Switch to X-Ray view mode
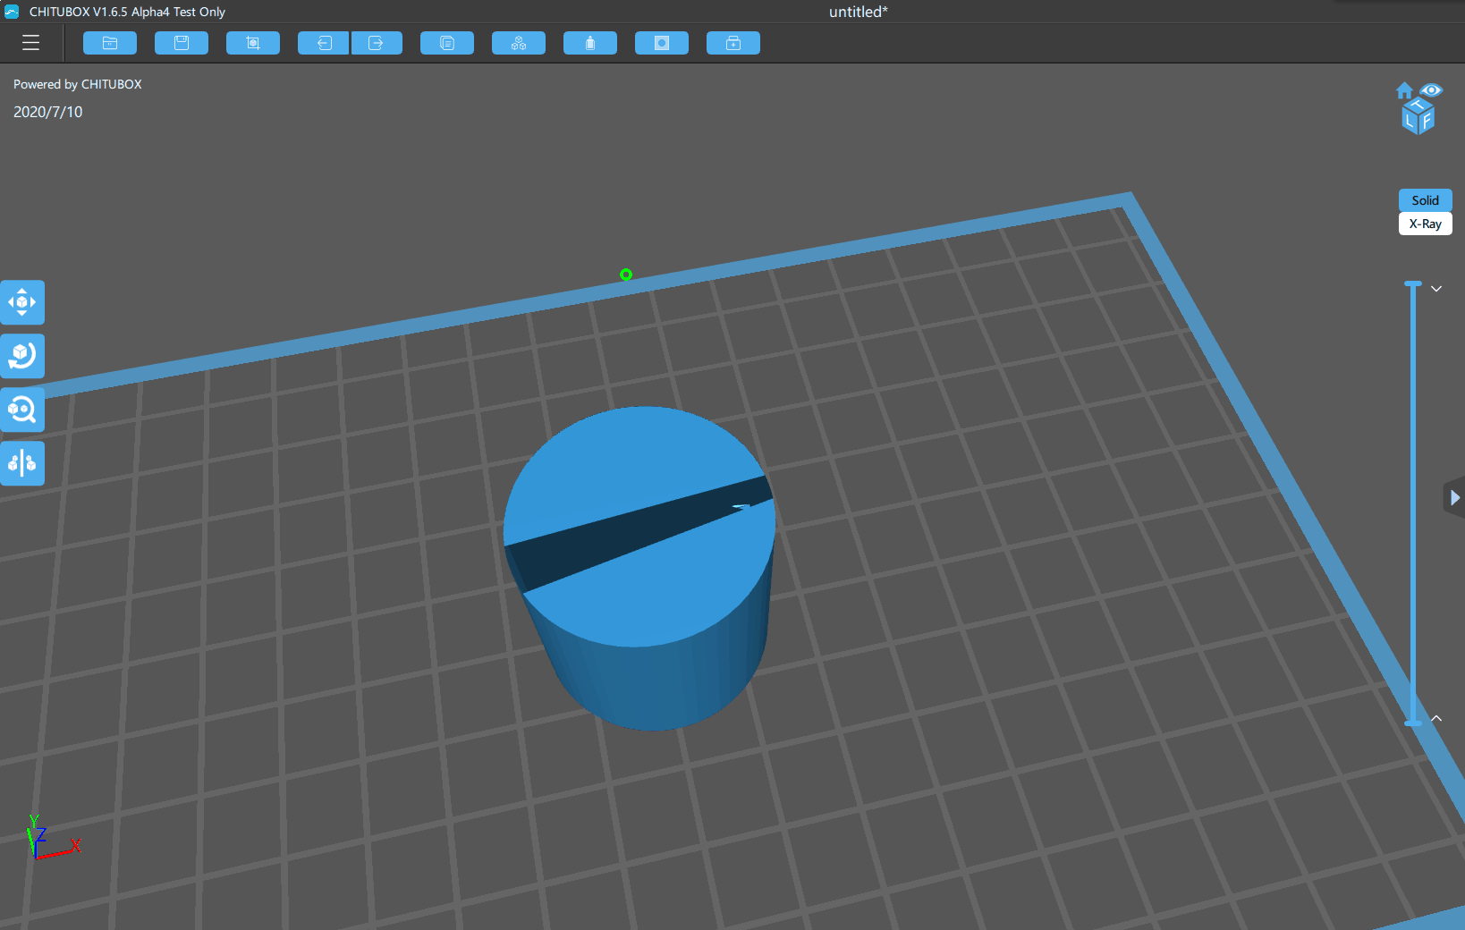This screenshot has height=930, width=1465. point(1425,224)
